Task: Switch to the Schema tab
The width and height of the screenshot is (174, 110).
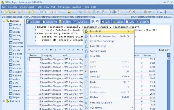Action: tap(65, 22)
